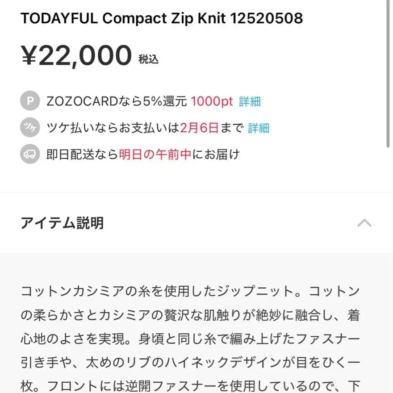Click the delivery truck icon
Viewport: 393px width, 393px height.
coord(29,154)
